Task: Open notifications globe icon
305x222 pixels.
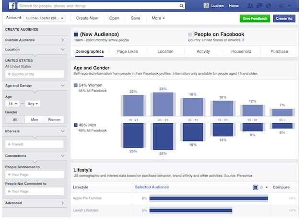Action: click(x=268, y=6)
